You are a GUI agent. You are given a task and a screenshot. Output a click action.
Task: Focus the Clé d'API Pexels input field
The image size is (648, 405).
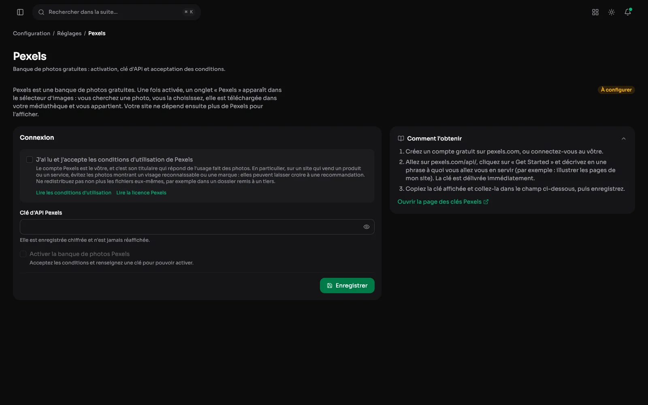click(197, 227)
